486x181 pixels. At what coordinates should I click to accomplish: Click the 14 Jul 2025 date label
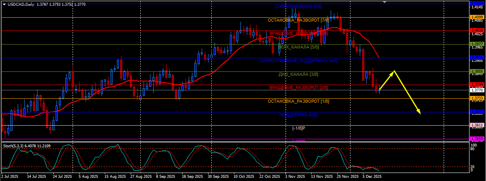pyautogui.click(x=36, y=176)
